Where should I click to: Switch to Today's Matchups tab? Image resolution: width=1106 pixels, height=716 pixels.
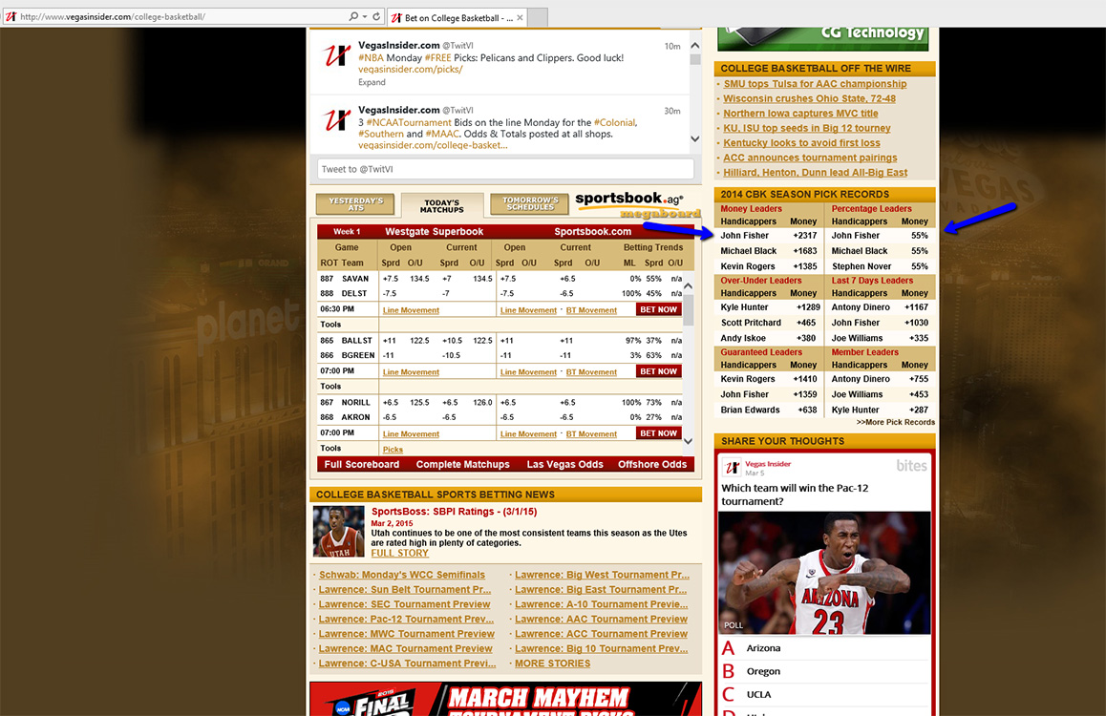click(x=442, y=206)
